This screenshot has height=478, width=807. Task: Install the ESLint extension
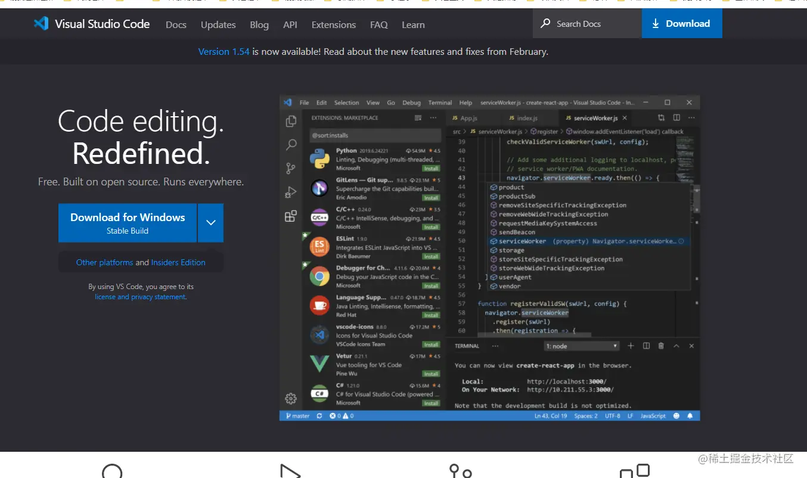pyautogui.click(x=431, y=256)
